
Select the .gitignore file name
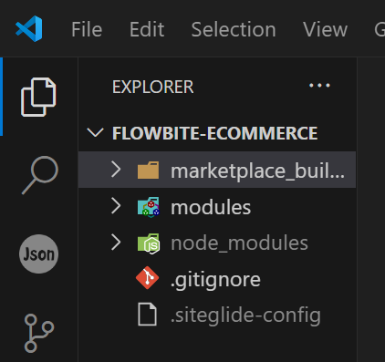tap(215, 280)
